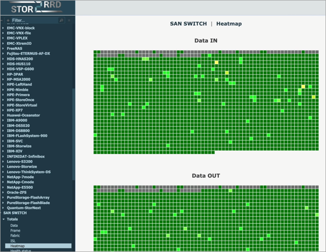Expand the EMC-VNX-file tree node

(3, 33)
